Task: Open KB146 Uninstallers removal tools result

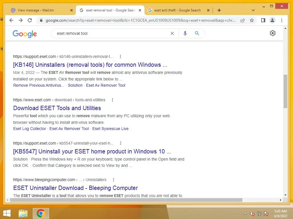Action: tap(90, 65)
